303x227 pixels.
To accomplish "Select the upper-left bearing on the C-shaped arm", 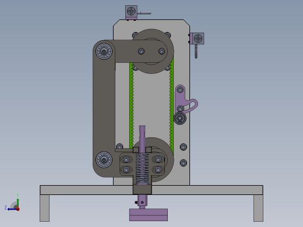I will [x=104, y=51].
